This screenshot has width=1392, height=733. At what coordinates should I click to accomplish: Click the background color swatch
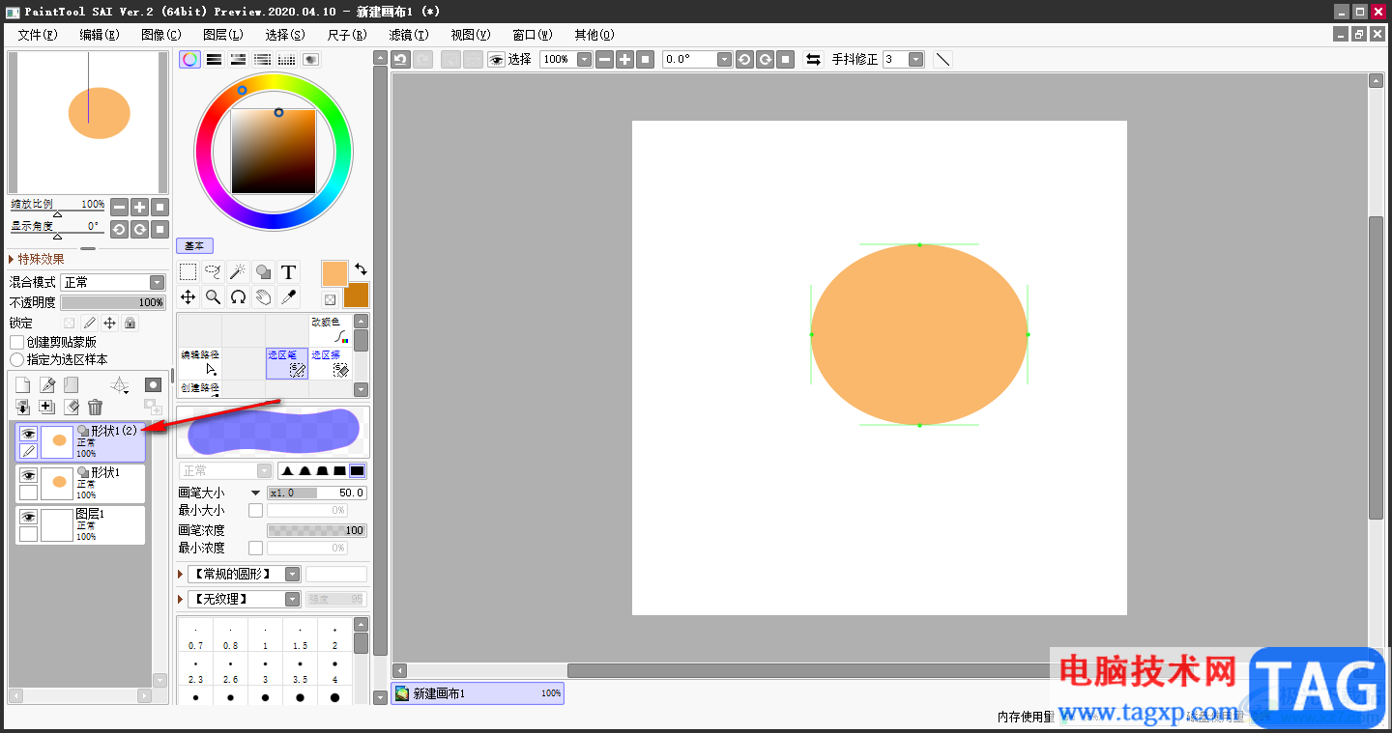pos(357,296)
